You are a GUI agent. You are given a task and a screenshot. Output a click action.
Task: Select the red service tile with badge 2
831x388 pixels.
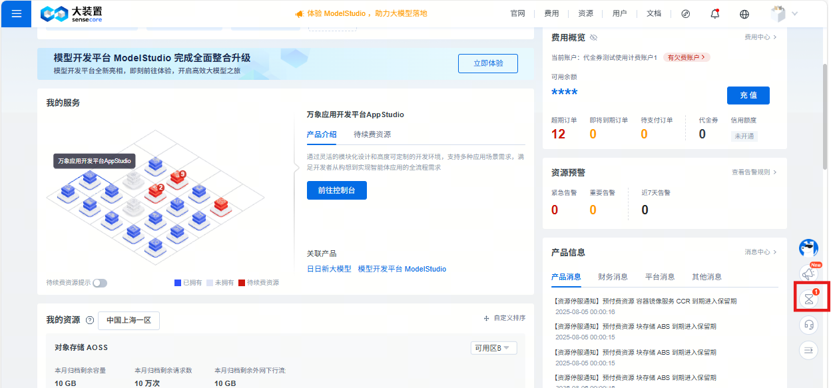click(x=156, y=192)
